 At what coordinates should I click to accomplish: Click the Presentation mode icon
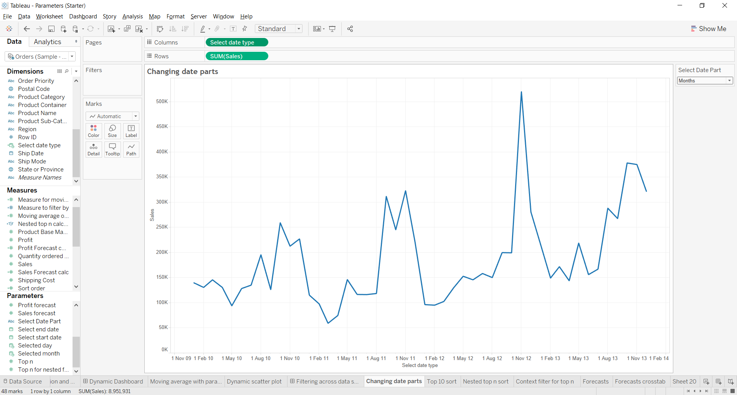tap(332, 29)
